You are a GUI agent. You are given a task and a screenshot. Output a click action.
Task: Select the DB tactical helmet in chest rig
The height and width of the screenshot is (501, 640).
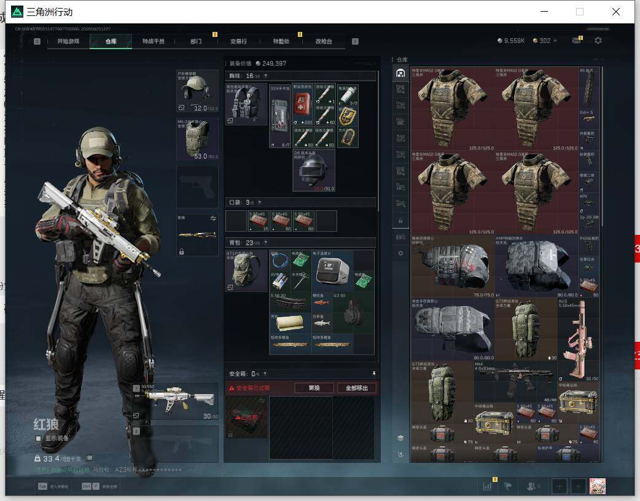[x=314, y=170]
